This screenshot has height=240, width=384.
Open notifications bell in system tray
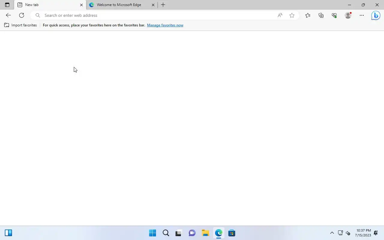(376, 233)
